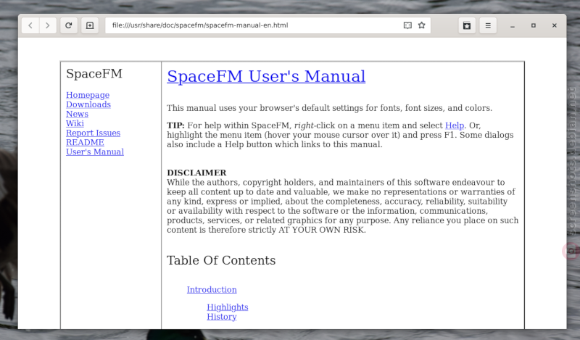
Task: Open the Wiki link
Action: click(75, 123)
